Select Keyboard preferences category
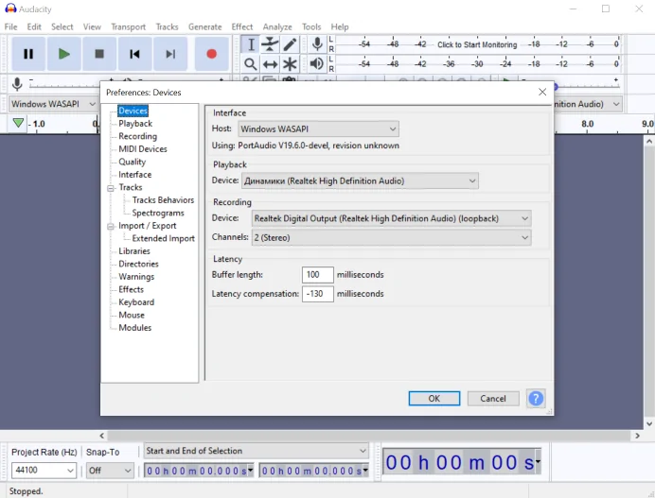The height and width of the screenshot is (498, 655). click(136, 302)
